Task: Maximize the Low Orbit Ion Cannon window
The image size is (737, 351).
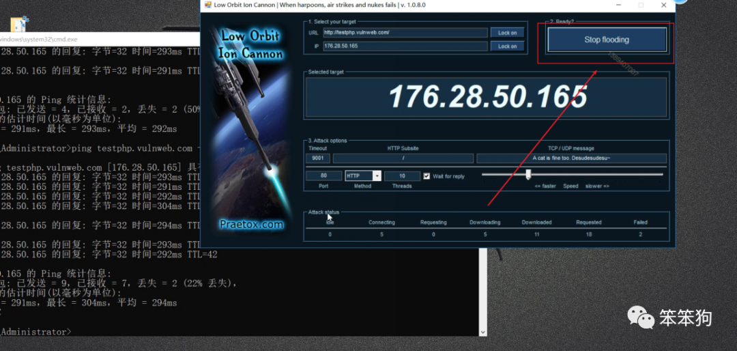Action: [x=641, y=5]
